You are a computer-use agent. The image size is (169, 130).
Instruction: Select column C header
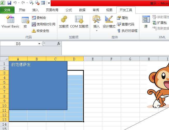tap(55, 59)
